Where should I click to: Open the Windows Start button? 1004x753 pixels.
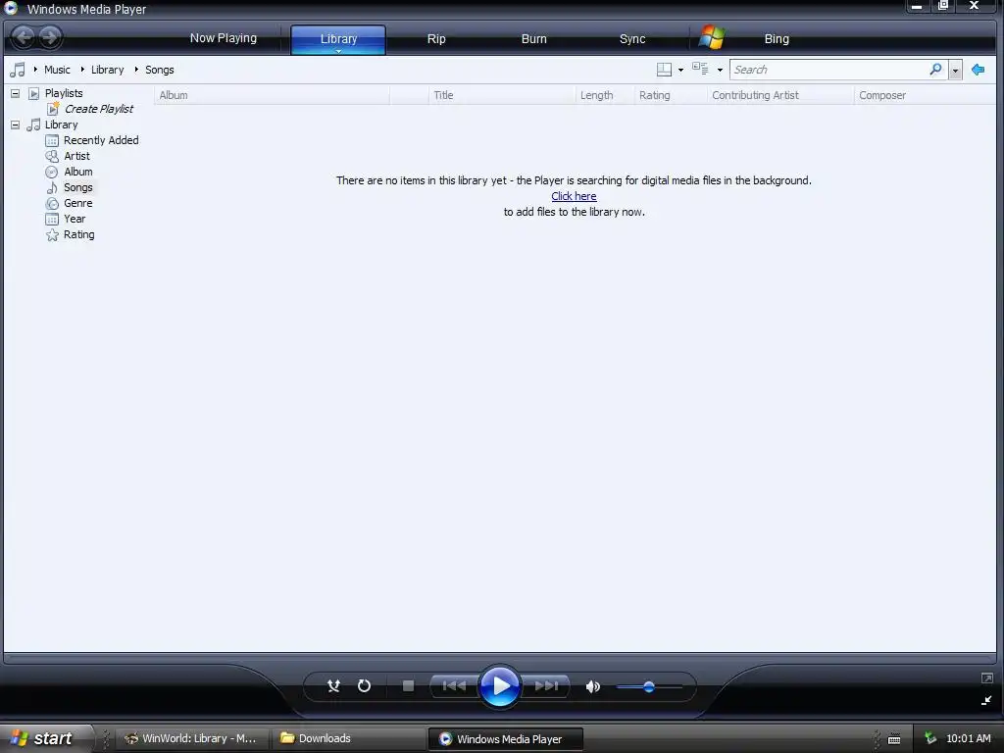pyautogui.click(x=45, y=739)
